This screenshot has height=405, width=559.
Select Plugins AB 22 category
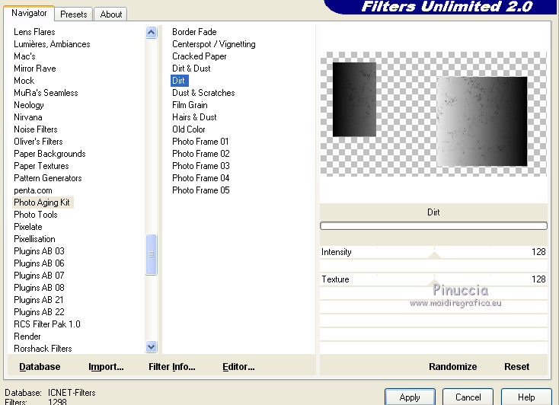[x=39, y=312]
